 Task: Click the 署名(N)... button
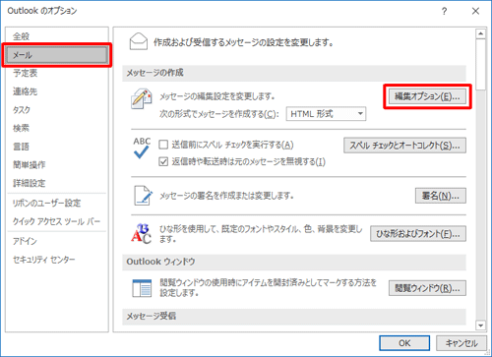[x=441, y=196]
